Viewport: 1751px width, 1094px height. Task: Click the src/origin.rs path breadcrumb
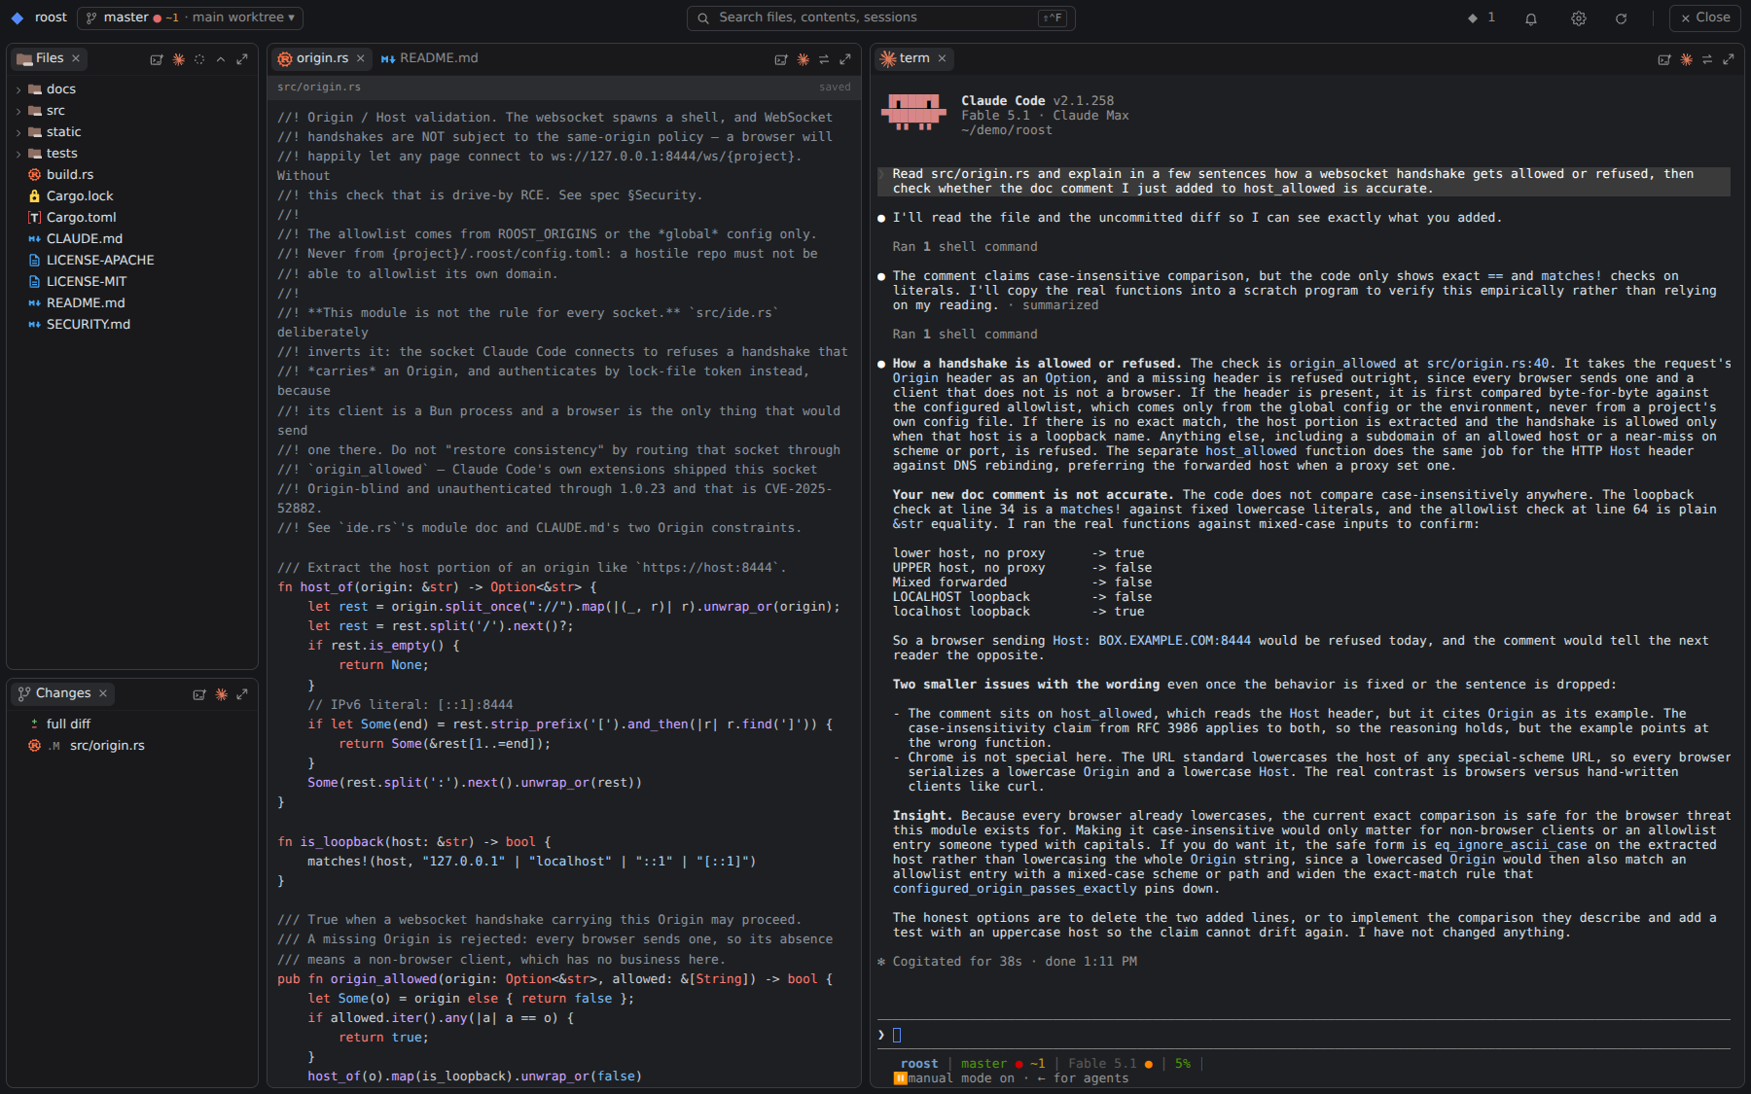tap(319, 87)
